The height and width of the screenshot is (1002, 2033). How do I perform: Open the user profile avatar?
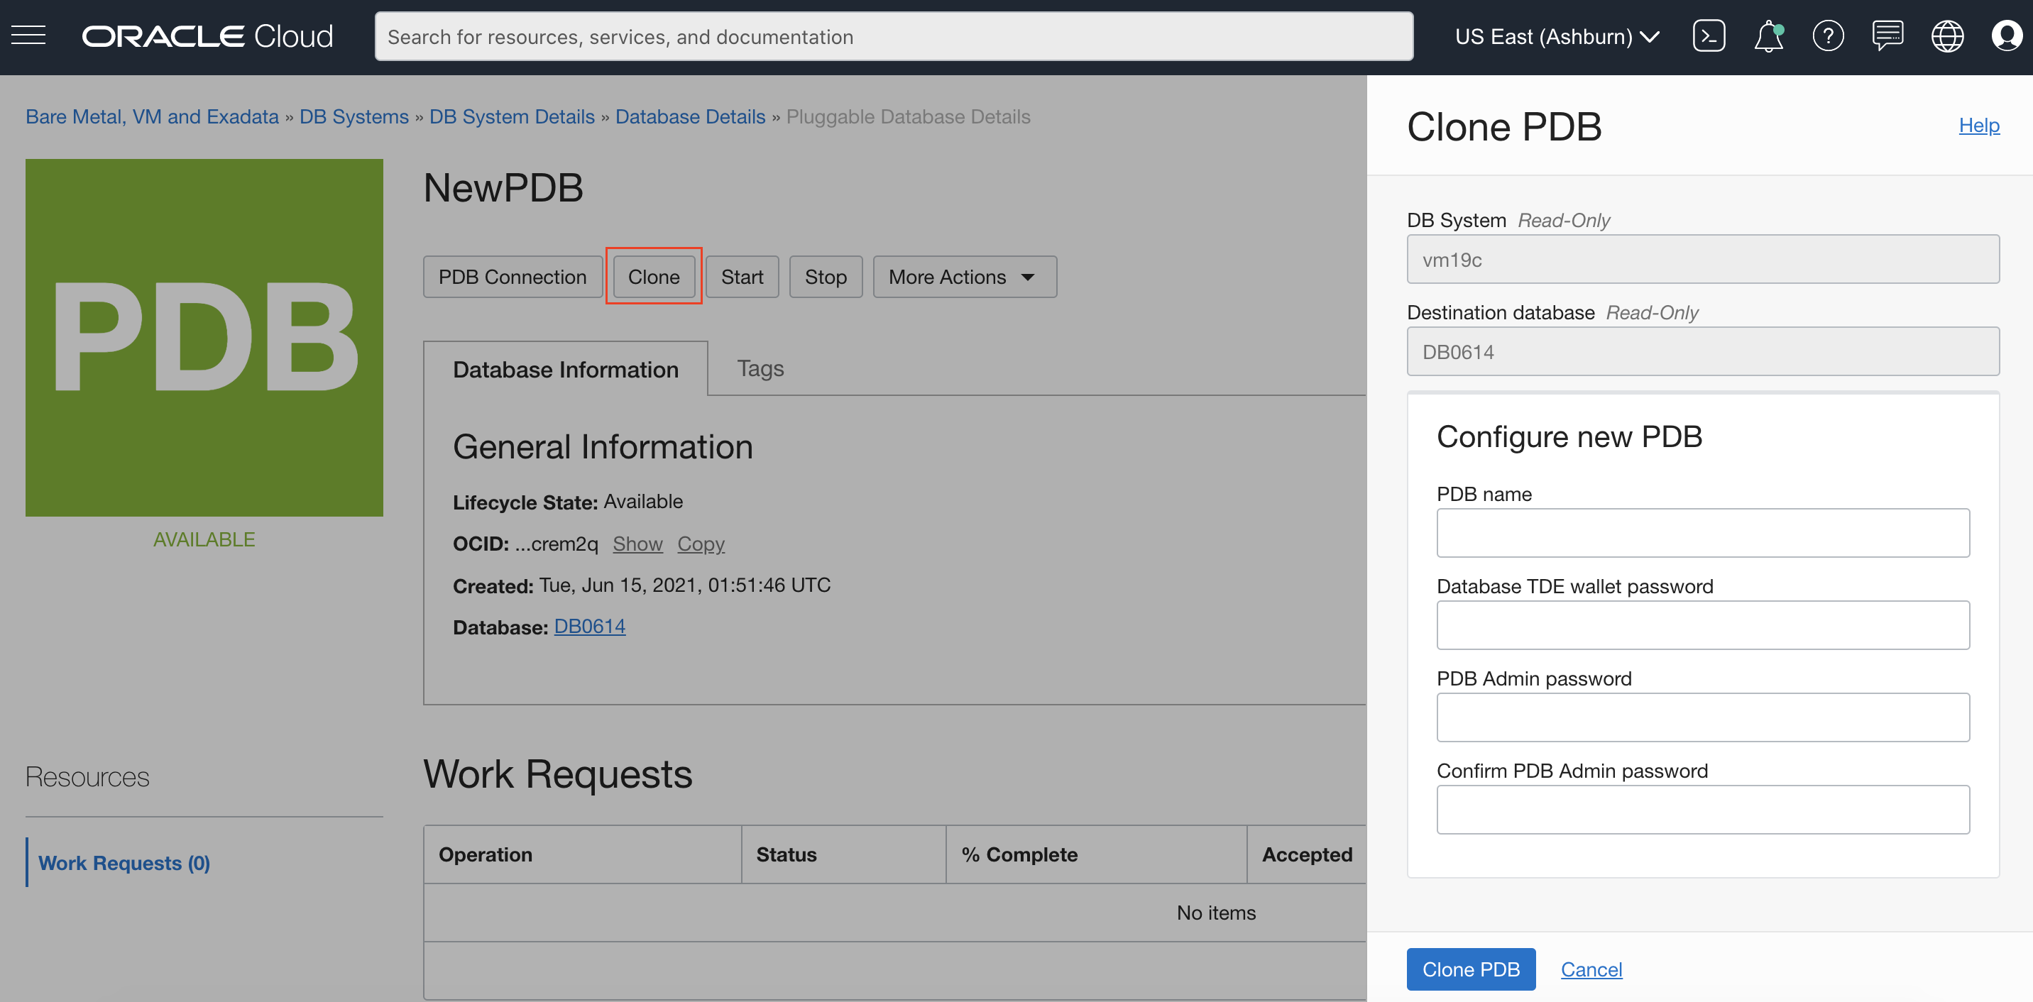pos(2006,36)
